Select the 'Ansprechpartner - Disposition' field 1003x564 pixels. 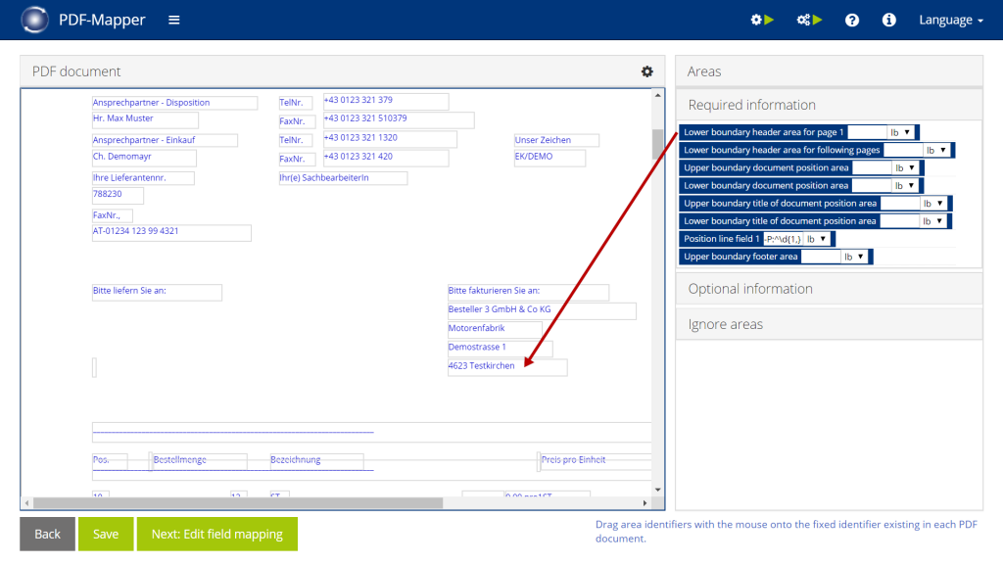174,103
